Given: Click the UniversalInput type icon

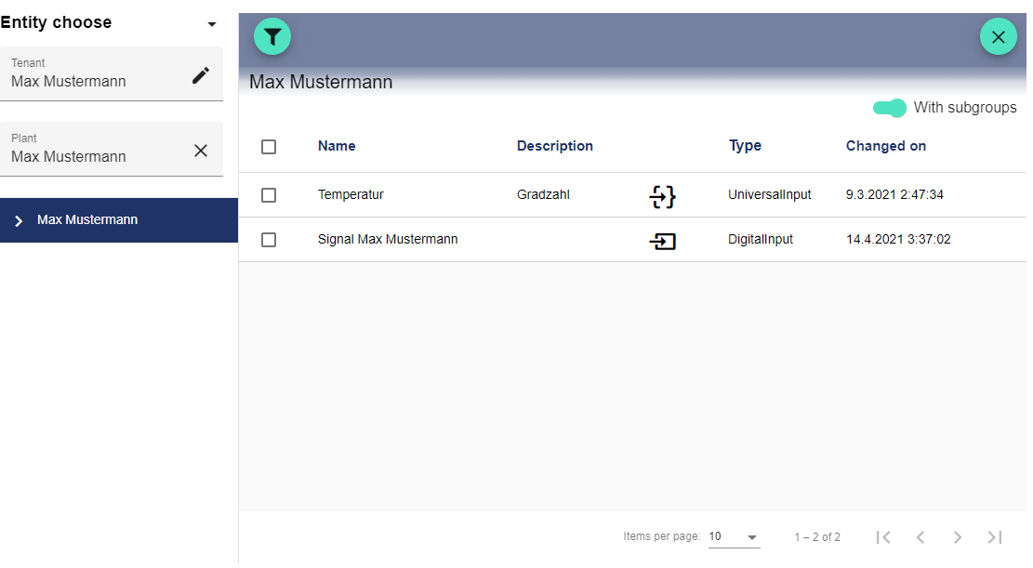Looking at the screenshot, I should [662, 195].
